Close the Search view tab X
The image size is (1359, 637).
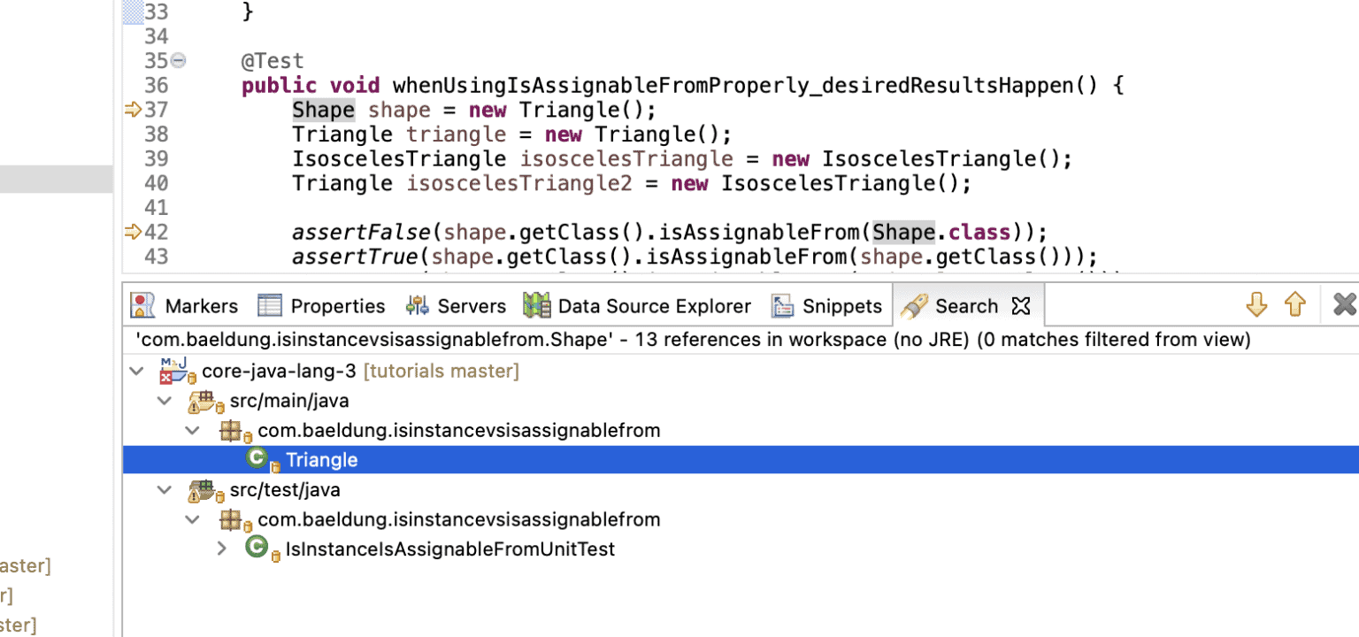(1021, 306)
